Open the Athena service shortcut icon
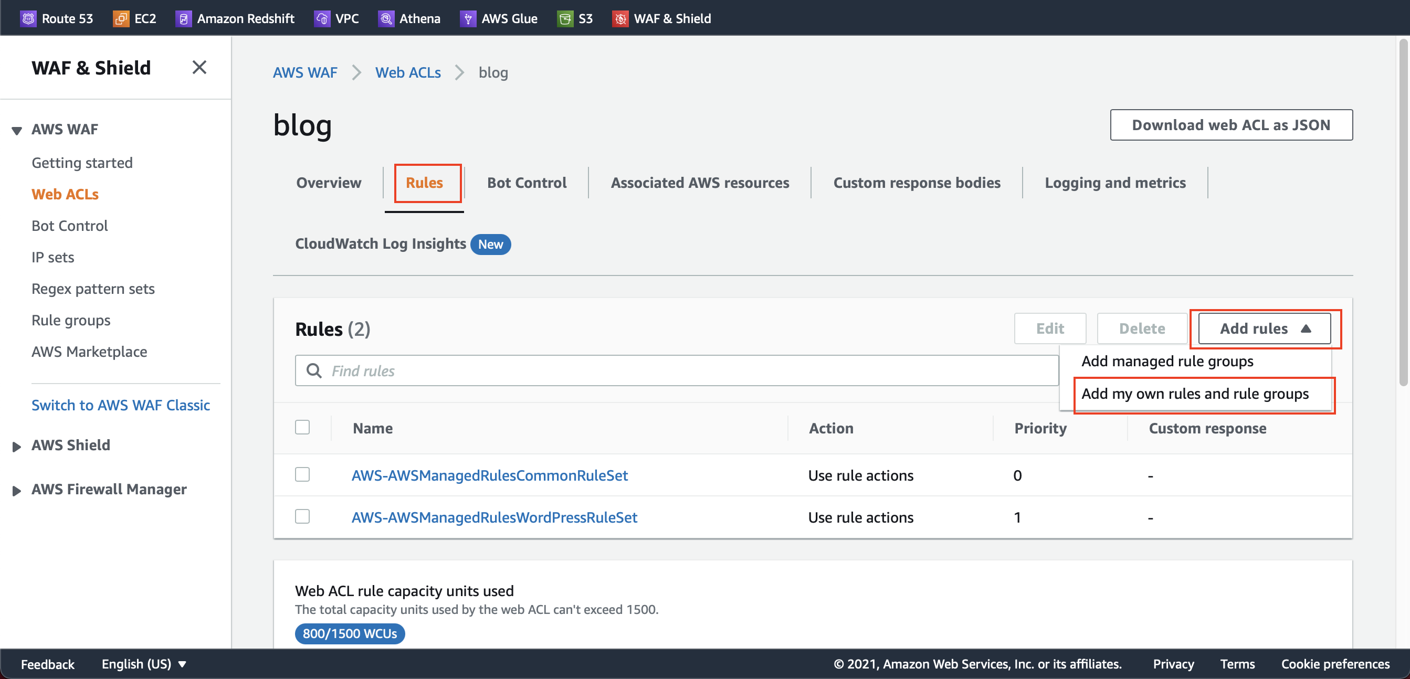1410x679 pixels. 386,18
